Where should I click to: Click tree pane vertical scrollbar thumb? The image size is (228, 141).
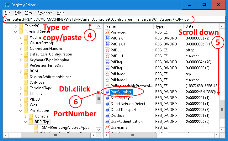(98, 99)
